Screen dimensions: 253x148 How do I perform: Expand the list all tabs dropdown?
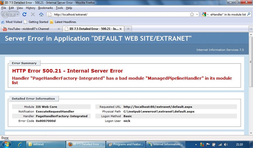[x=251, y=29]
